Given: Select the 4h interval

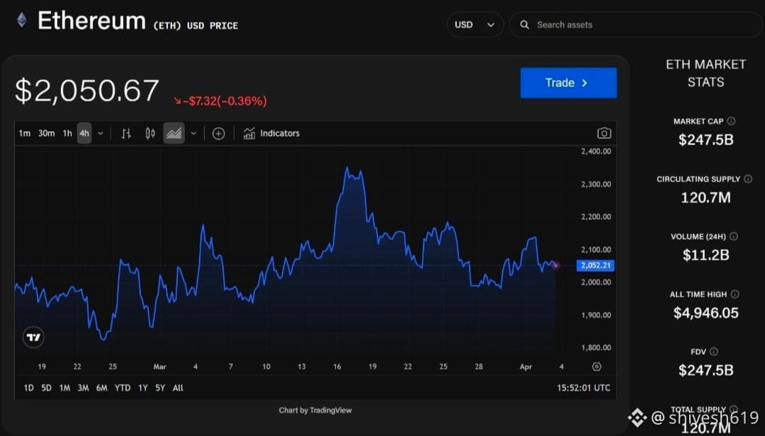Looking at the screenshot, I should click(84, 133).
